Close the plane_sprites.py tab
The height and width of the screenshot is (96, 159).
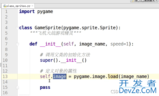[32, 6]
